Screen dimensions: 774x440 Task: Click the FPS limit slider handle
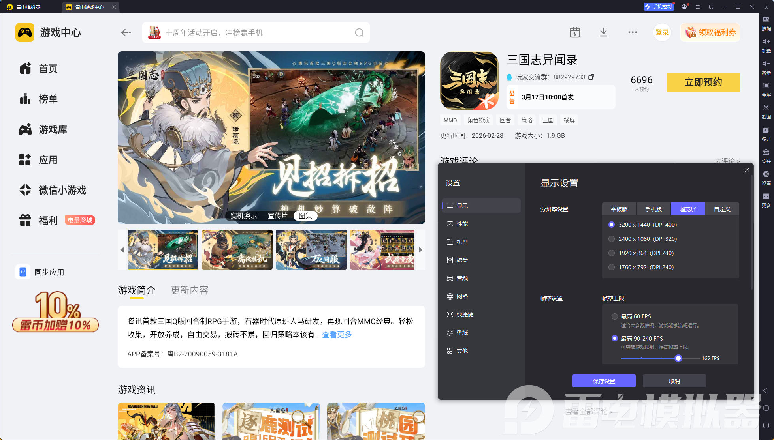click(678, 358)
